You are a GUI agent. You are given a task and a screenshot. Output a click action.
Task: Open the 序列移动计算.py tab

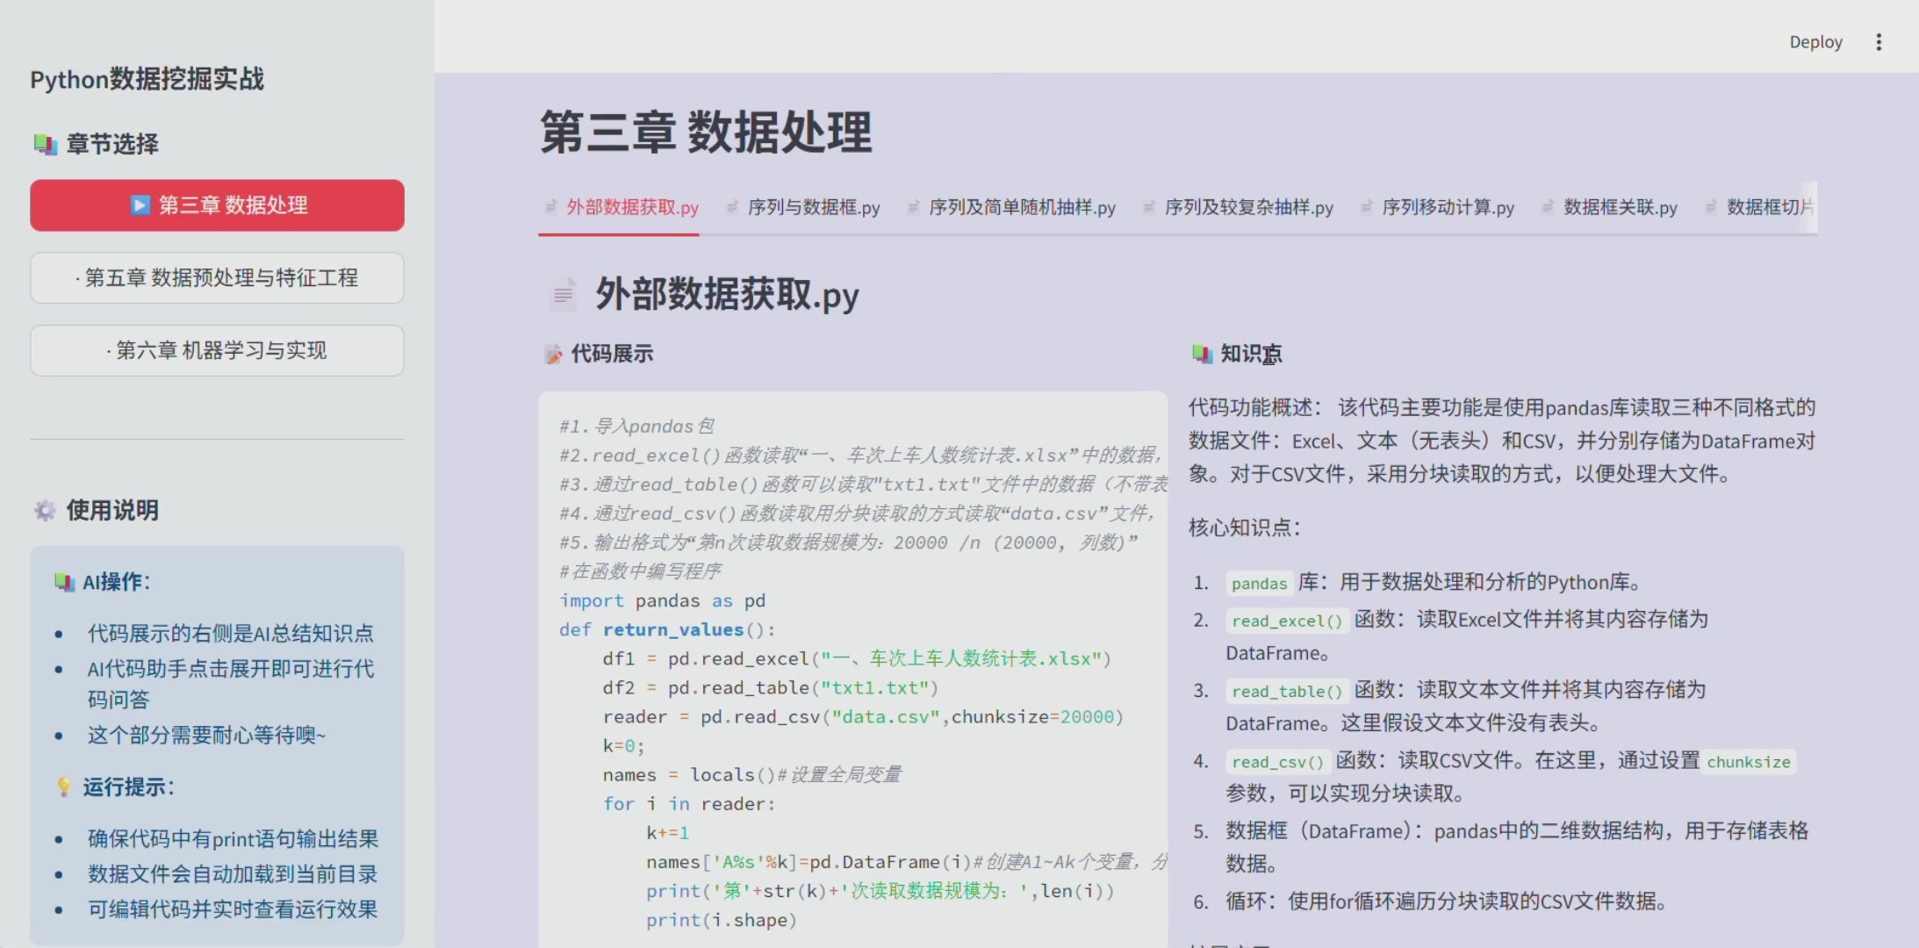coord(1447,208)
